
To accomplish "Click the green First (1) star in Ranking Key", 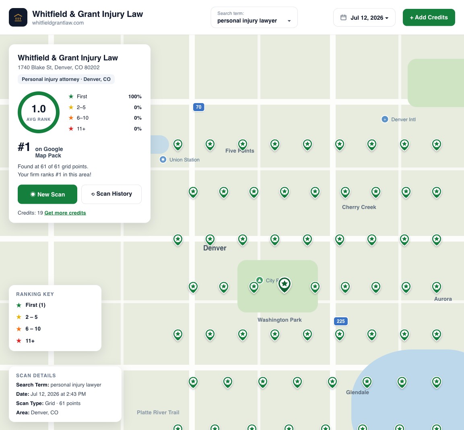I will (x=19, y=305).
